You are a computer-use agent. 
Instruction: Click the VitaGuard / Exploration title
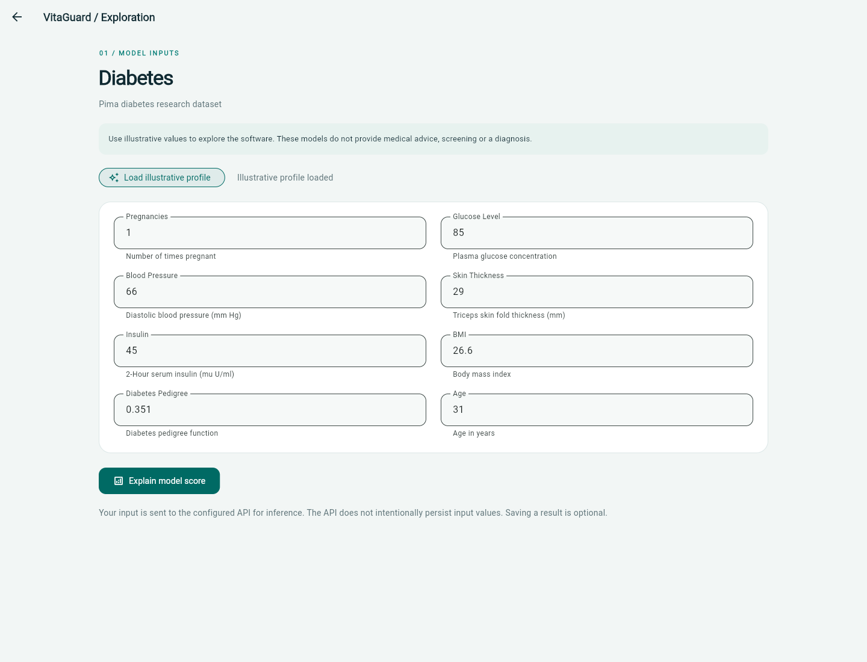pos(99,17)
